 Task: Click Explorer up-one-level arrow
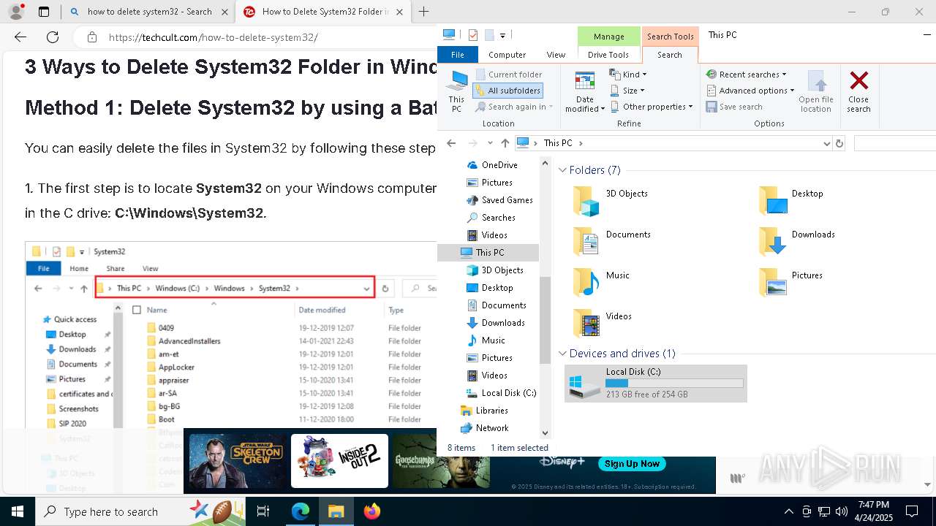coord(505,143)
